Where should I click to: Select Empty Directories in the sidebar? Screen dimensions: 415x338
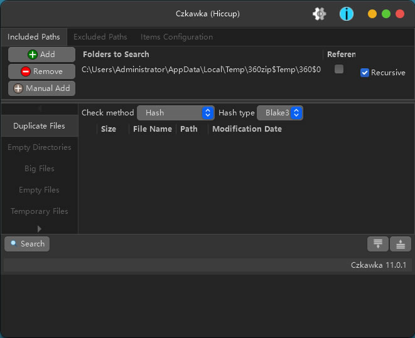pyautogui.click(x=39, y=147)
